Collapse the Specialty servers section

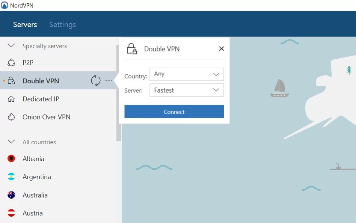[x=11, y=46]
